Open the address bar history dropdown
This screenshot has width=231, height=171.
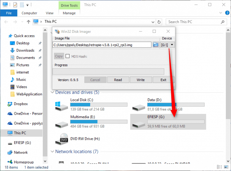pyautogui.click(x=153, y=22)
